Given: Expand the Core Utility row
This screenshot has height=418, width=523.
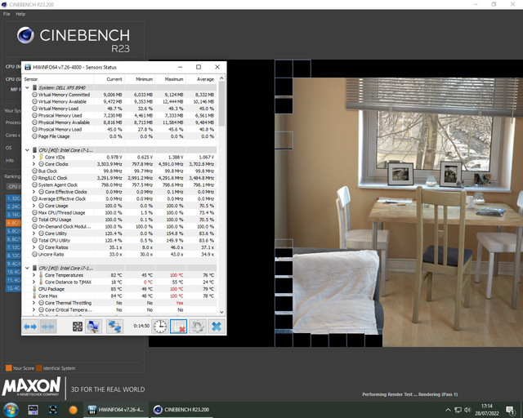Looking at the screenshot, I should point(34,233).
